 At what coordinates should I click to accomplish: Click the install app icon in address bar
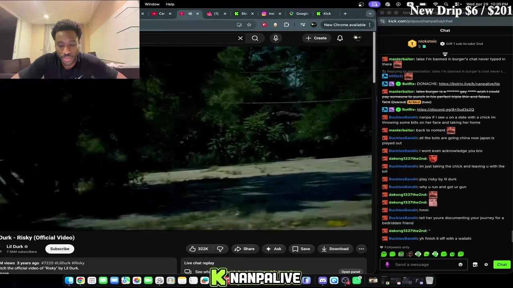click(239, 25)
